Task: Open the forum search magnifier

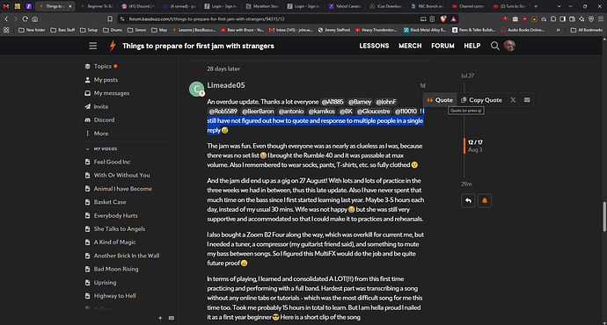Action: pyautogui.click(x=494, y=46)
